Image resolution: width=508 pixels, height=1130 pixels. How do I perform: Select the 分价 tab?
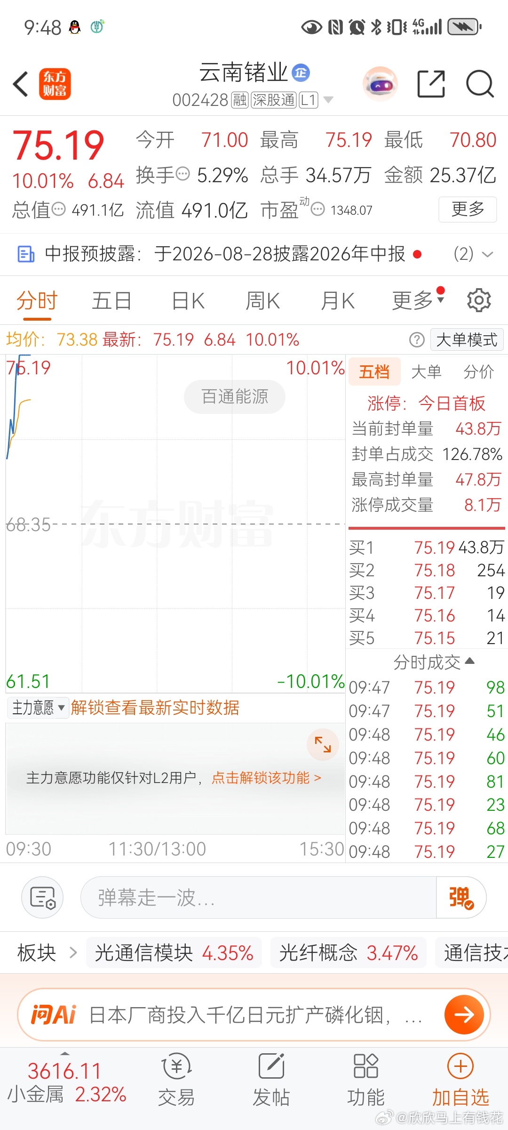(479, 371)
